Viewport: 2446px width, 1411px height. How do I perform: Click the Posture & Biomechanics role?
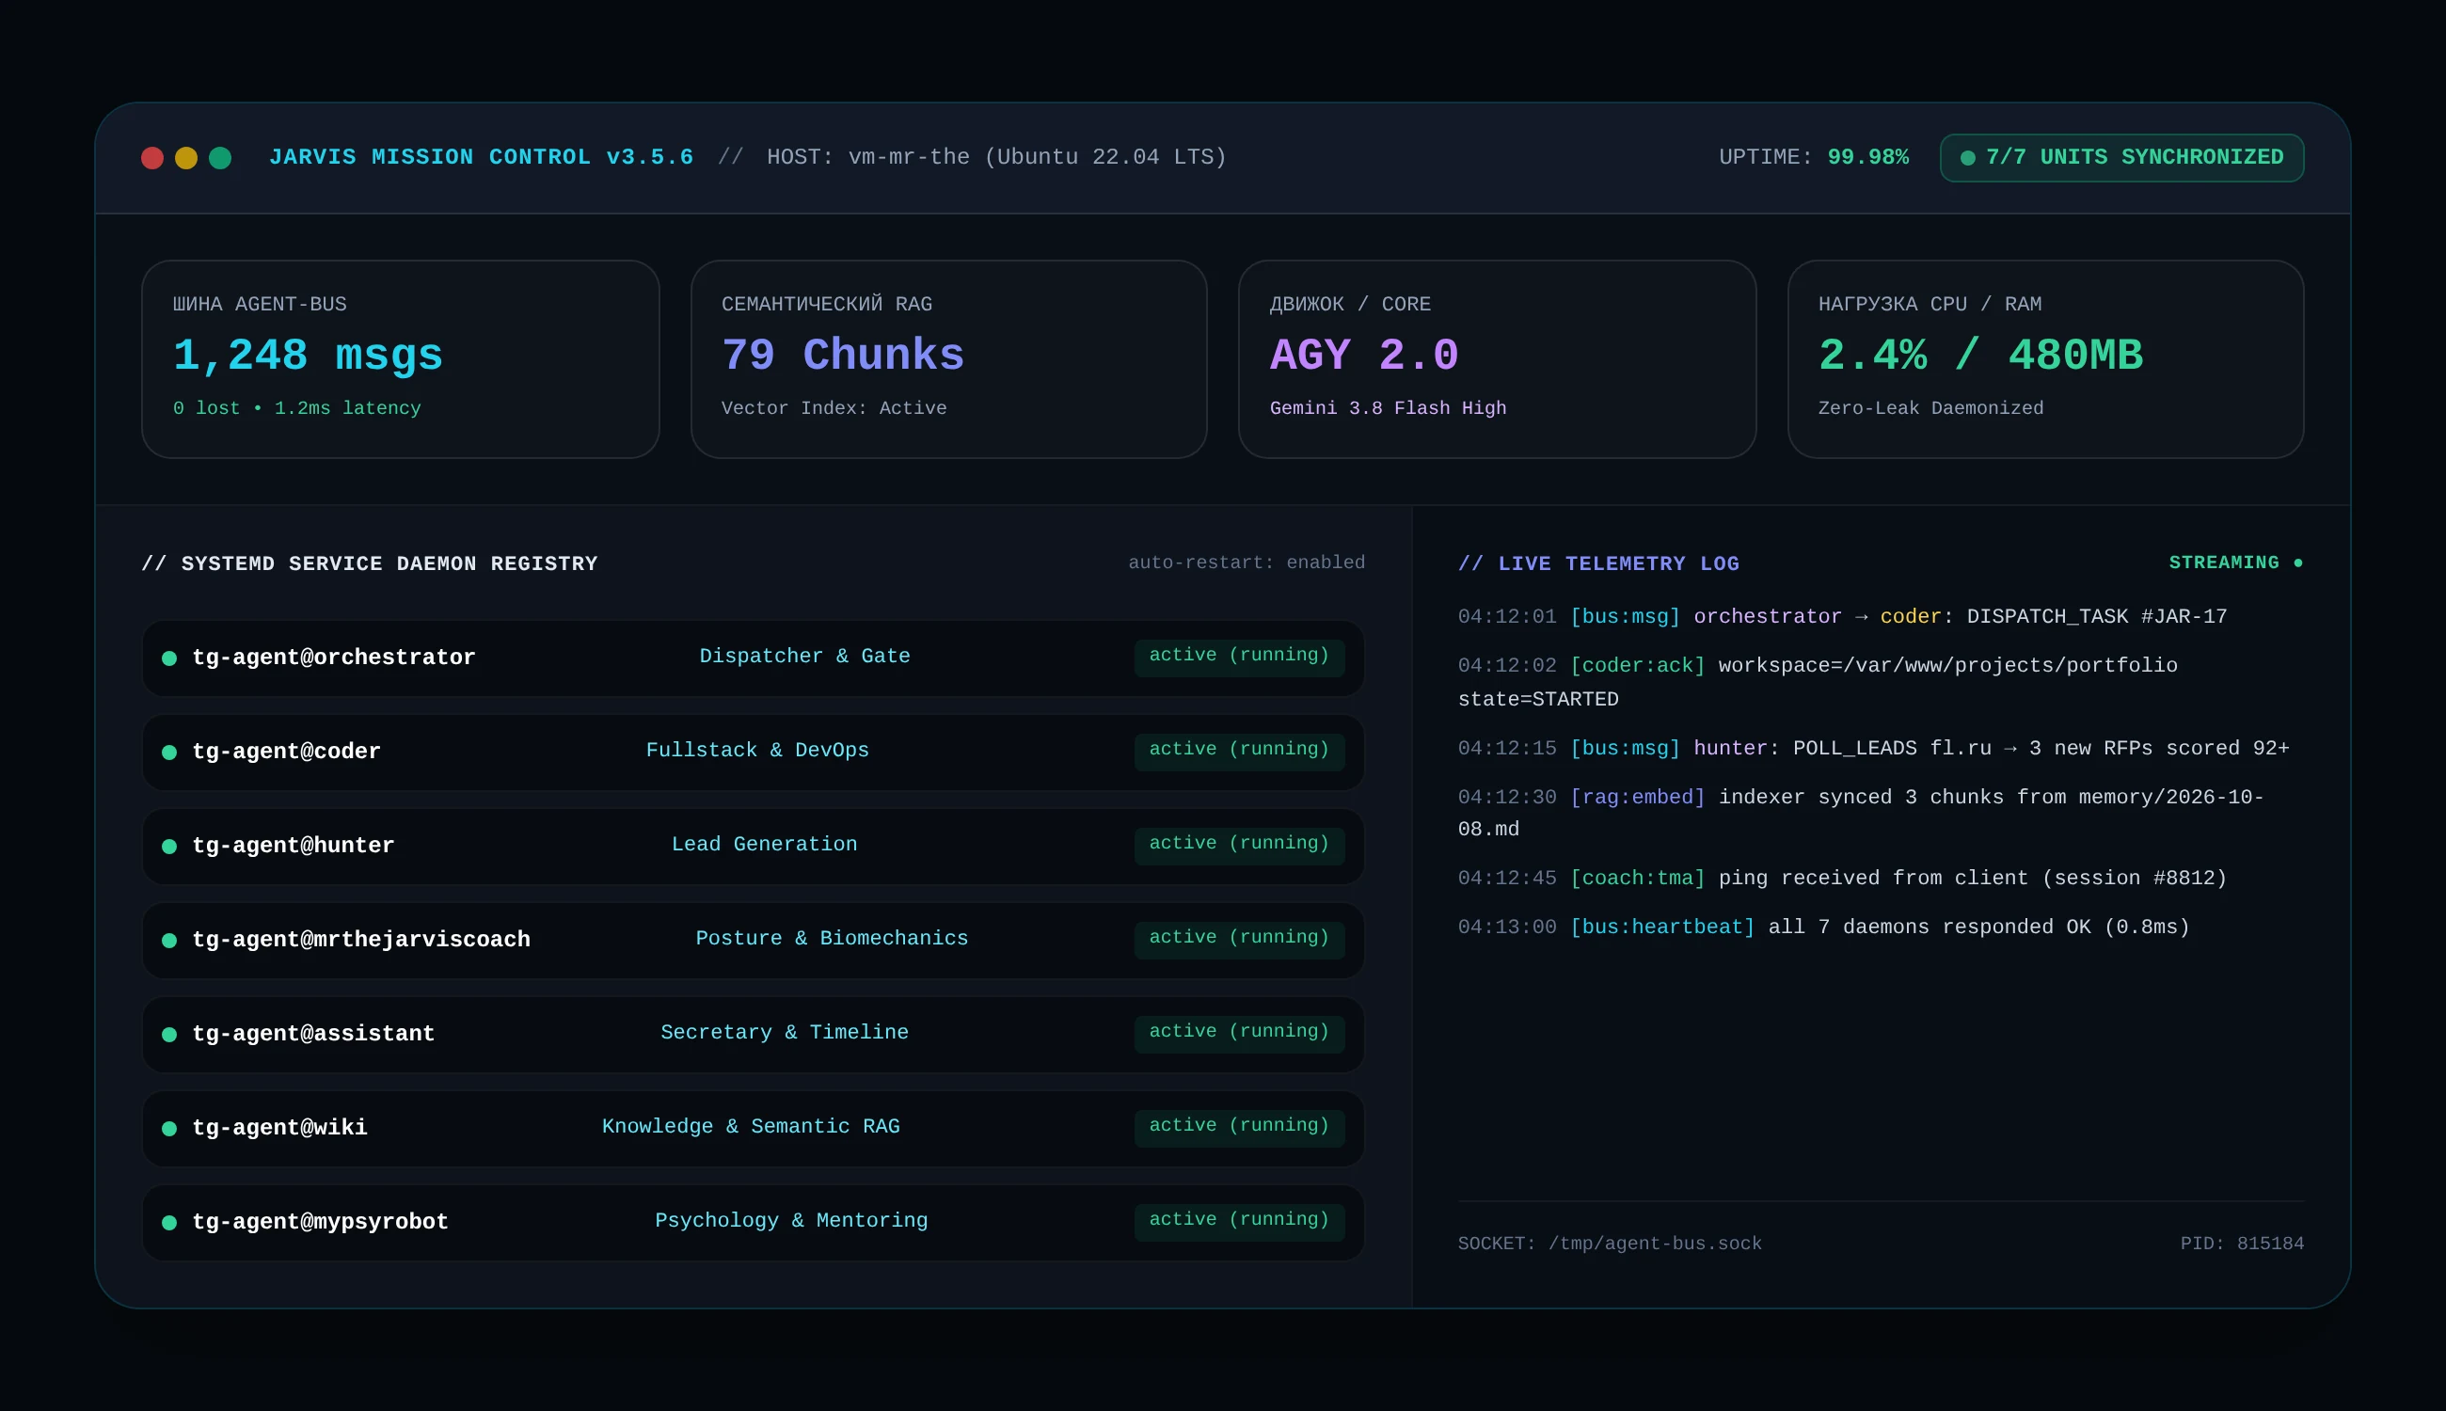pyautogui.click(x=832, y=938)
